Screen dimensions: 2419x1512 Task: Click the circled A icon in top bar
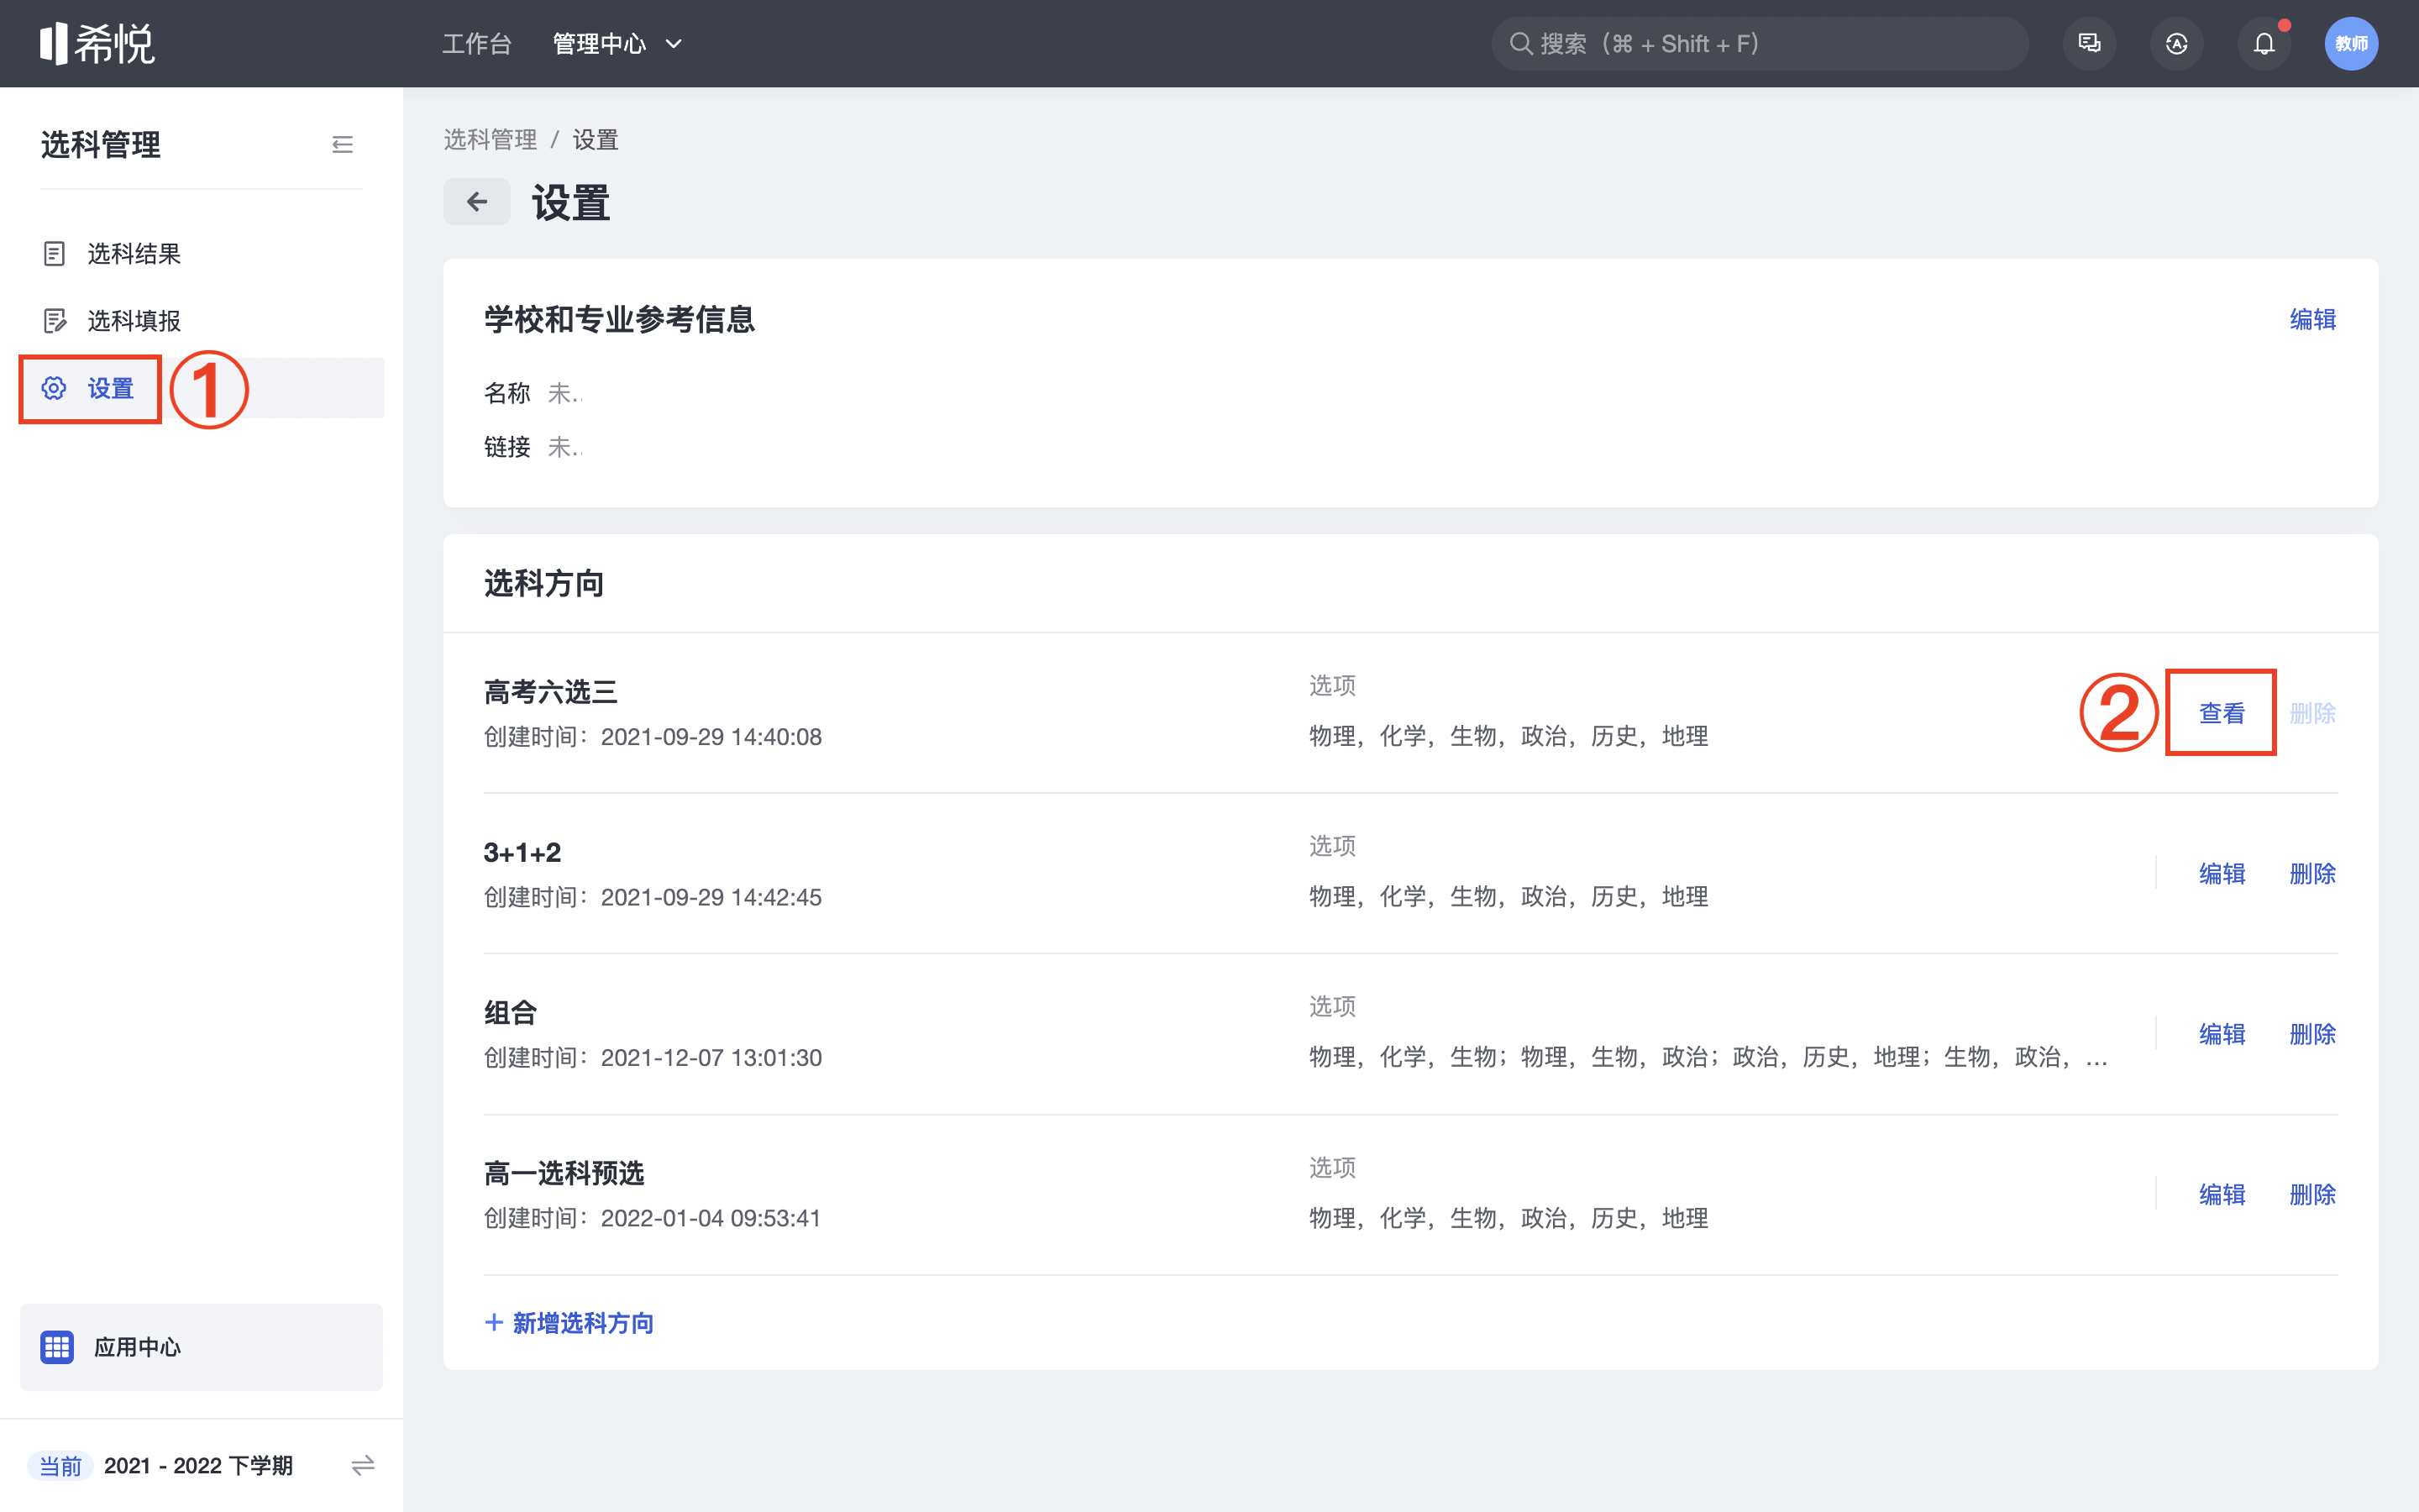pos(2176,44)
